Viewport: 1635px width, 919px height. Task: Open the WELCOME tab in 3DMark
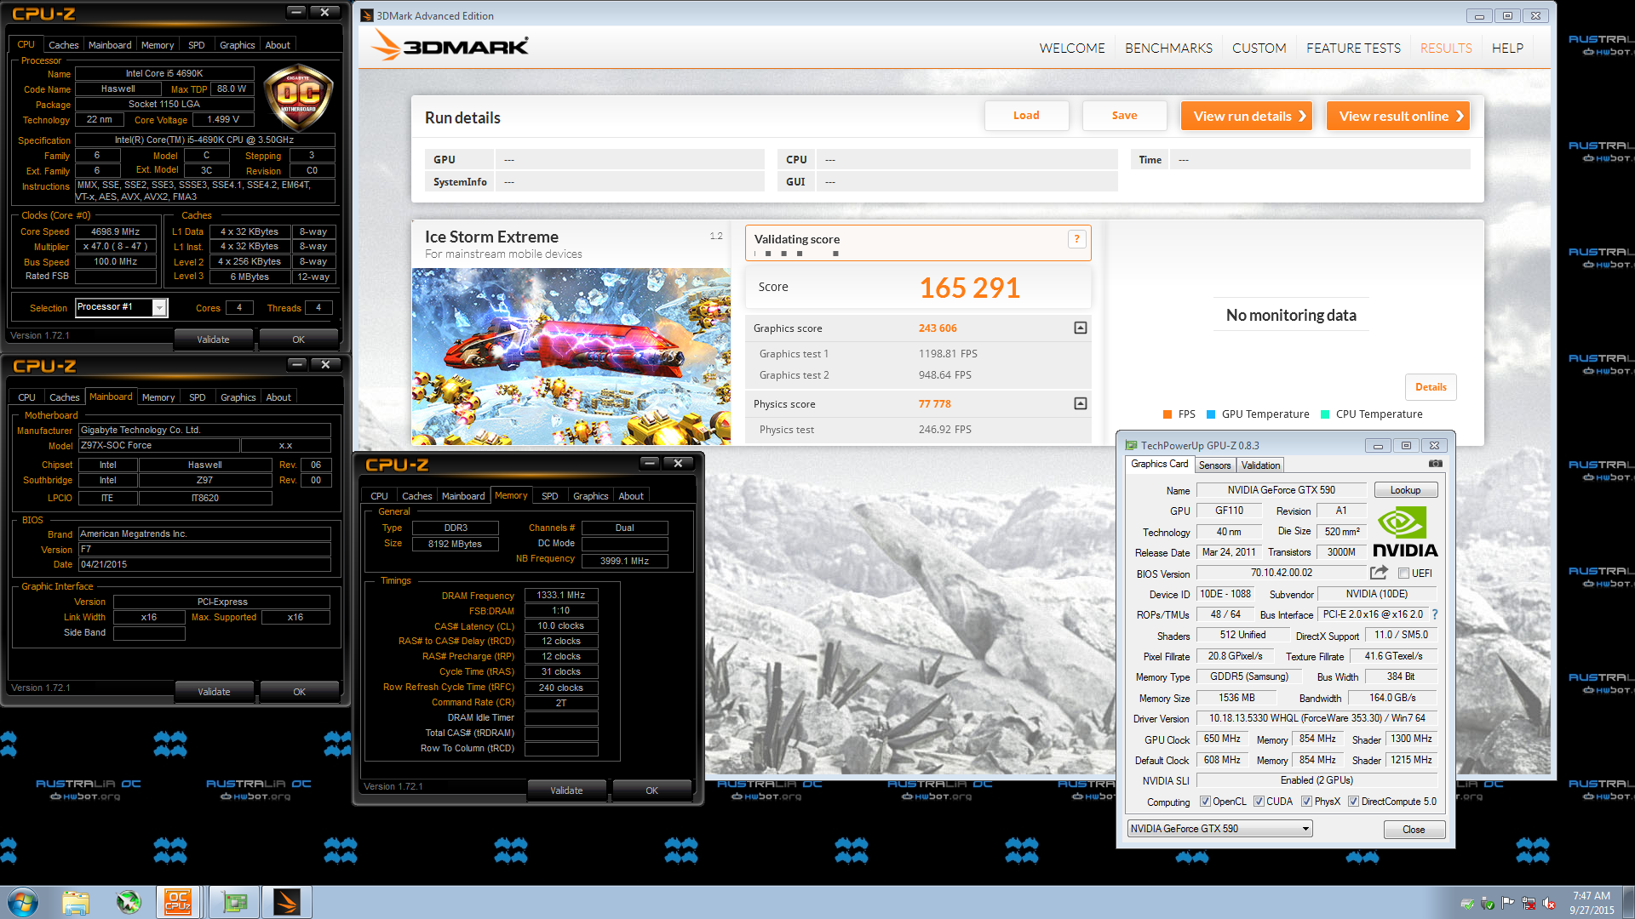1072,49
